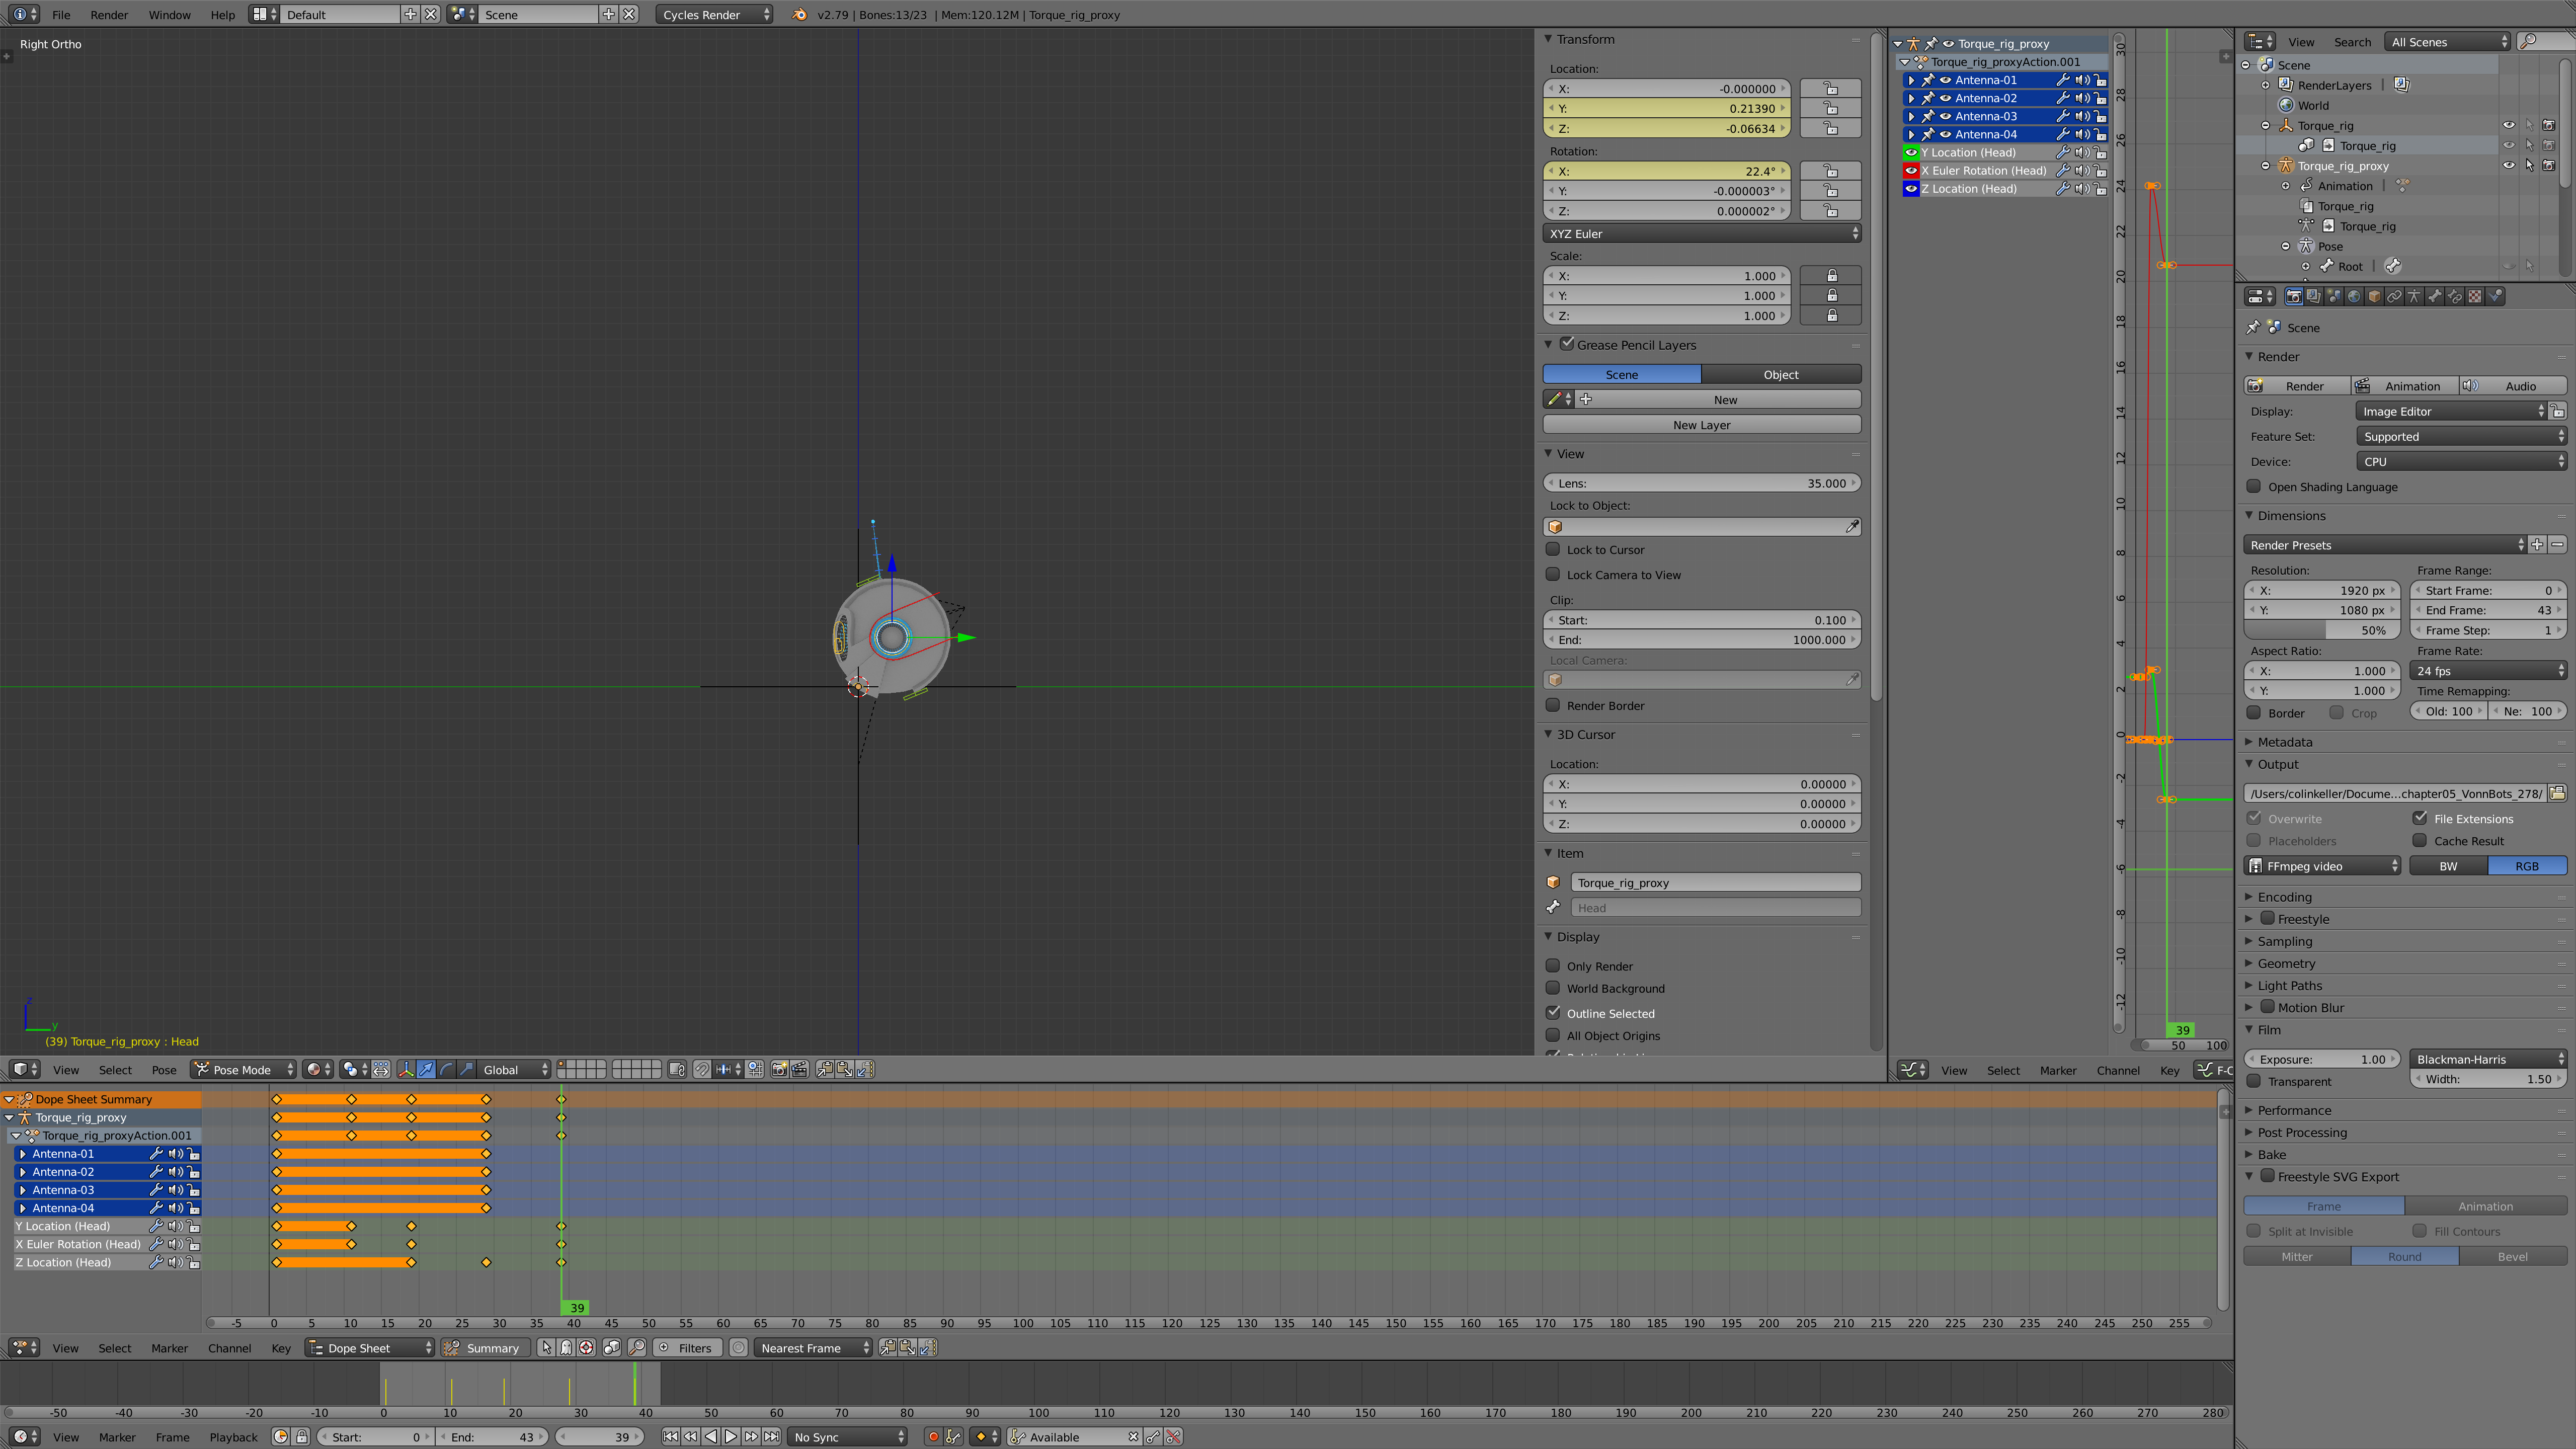Screen dimensions: 2576x1449
Task: Select the rotate manipulator icon
Action: (x=446, y=1069)
